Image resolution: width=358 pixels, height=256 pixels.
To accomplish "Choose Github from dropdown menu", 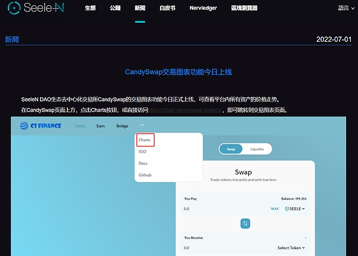I will 145,175.
